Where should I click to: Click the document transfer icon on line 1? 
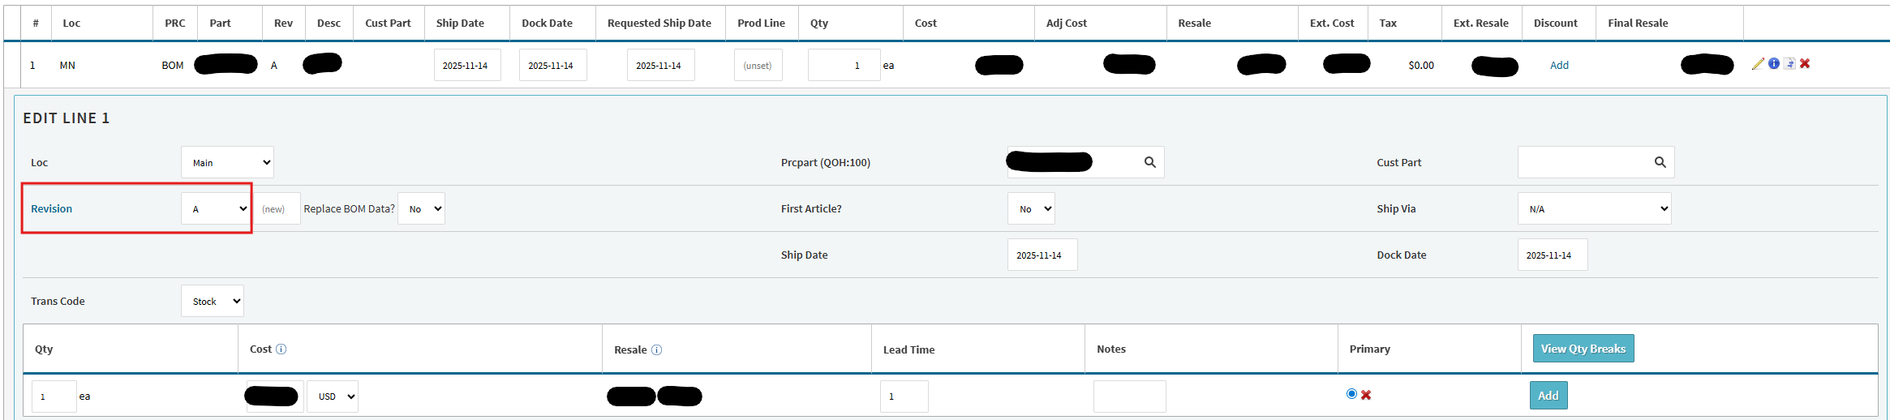click(x=1789, y=64)
